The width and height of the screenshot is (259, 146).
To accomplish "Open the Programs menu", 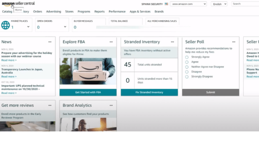I will tap(84, 11).
